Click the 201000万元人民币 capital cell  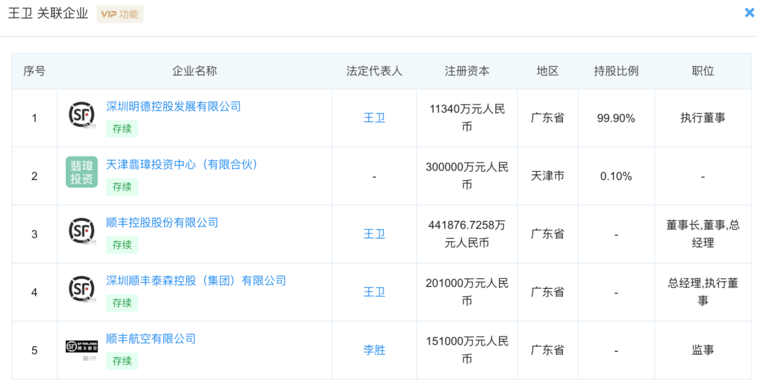click(467, 292)
